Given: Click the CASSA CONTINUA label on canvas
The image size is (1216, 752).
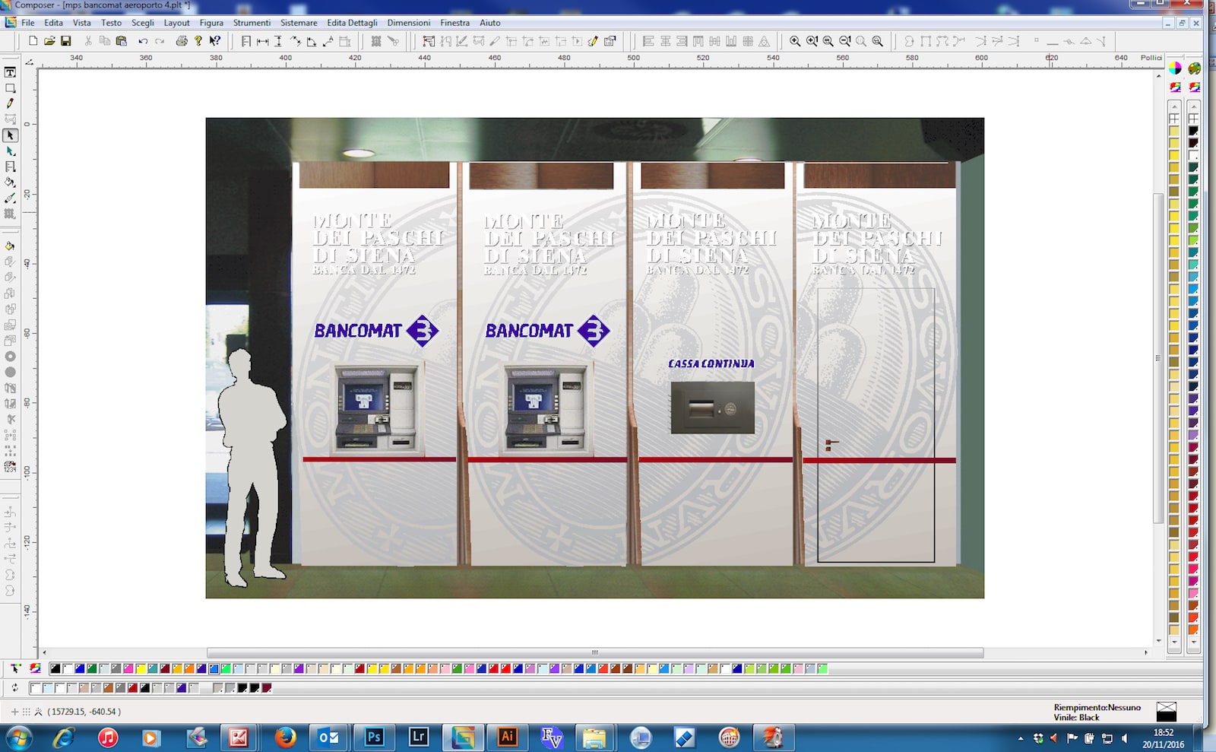Looking at the screenshot, I should pyautogui.click(x=711, y=364).
